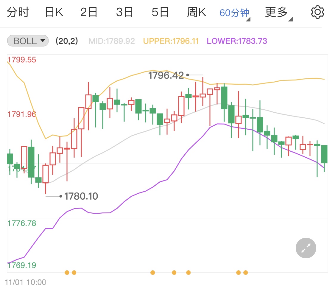Open chart settings gear icon

[317, 12]
